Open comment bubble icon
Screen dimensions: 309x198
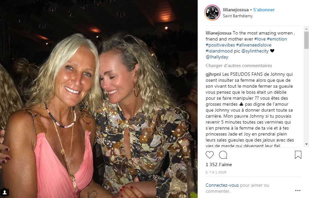[223, 155]
